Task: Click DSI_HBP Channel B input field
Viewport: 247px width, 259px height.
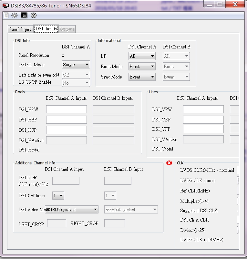Action: (x=113, y=119)
